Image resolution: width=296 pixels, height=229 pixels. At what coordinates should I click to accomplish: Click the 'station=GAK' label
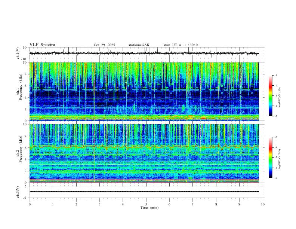pos(139,45)
